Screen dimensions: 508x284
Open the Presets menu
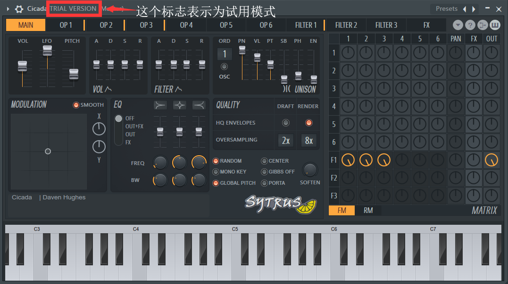[446, 9]
